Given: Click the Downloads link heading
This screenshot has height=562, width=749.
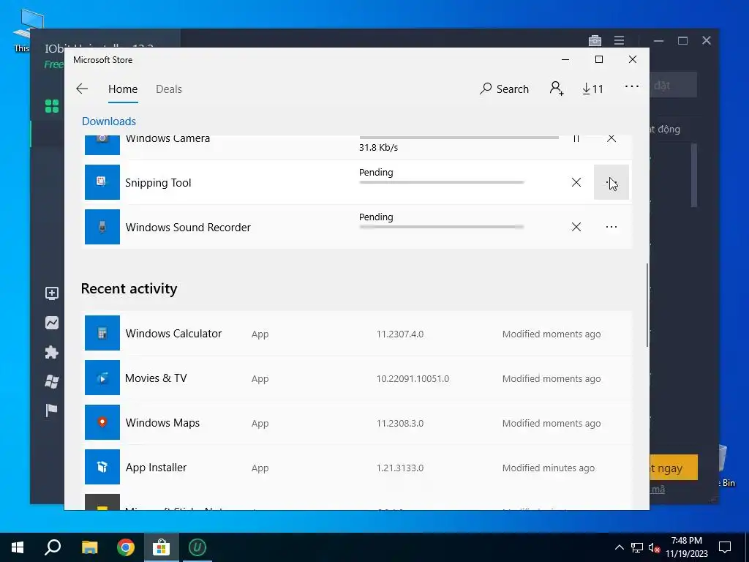Looking at the screenshot, I should point(109,121).
